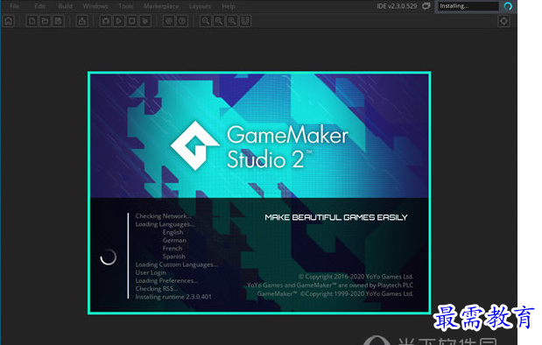Click the Save project disk icon
Image resolution: width=542 pixels, height=345 pixels.
point(58,21)
